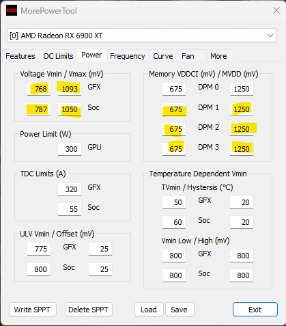Click the GFX TDC limit field showing 320
The height and width of the screenshot is (326, 286).
click(x=70, y=189)
